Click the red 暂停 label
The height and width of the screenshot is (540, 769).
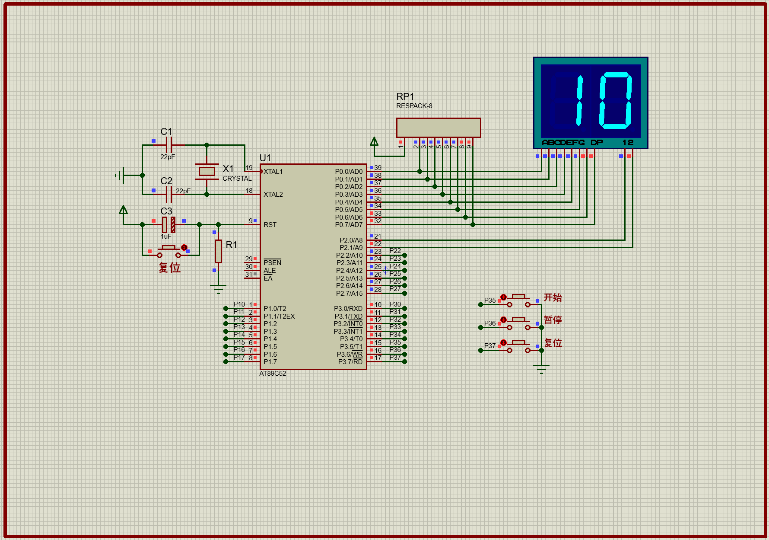pyautogui.click(x=553, y=320)
